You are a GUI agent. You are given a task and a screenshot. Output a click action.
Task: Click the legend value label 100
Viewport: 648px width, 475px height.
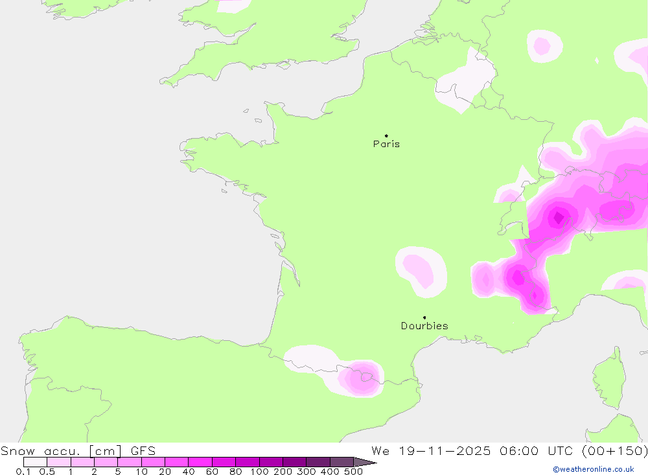point(260,471)
